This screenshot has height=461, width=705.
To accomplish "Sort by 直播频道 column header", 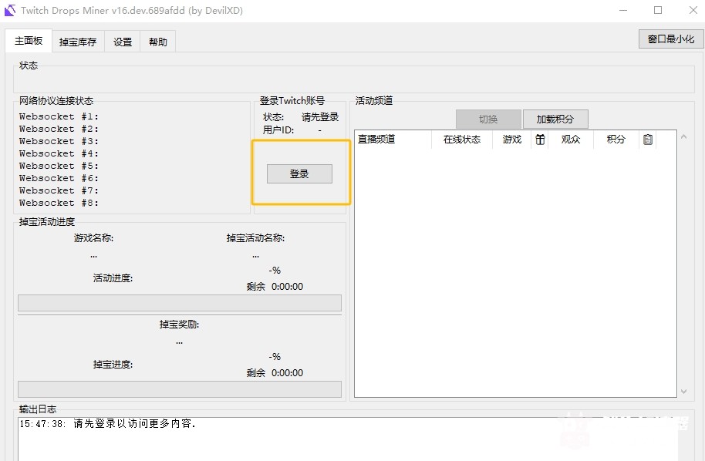I will click(393, 140).
